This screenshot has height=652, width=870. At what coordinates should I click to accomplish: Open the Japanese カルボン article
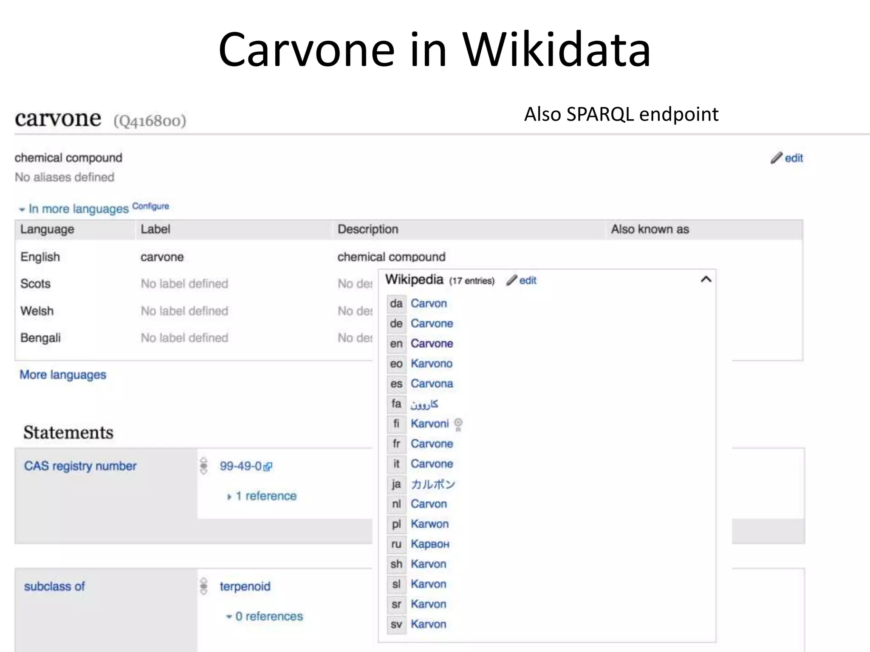[433, 484]
